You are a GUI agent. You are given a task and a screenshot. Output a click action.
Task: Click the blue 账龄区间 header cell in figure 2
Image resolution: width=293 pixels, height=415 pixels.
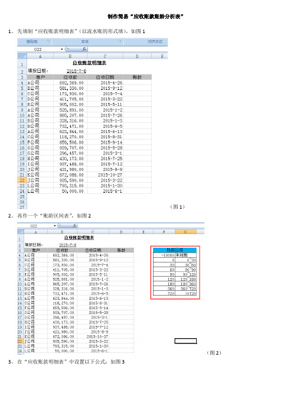pyautogui.click(x=175, y=250)
